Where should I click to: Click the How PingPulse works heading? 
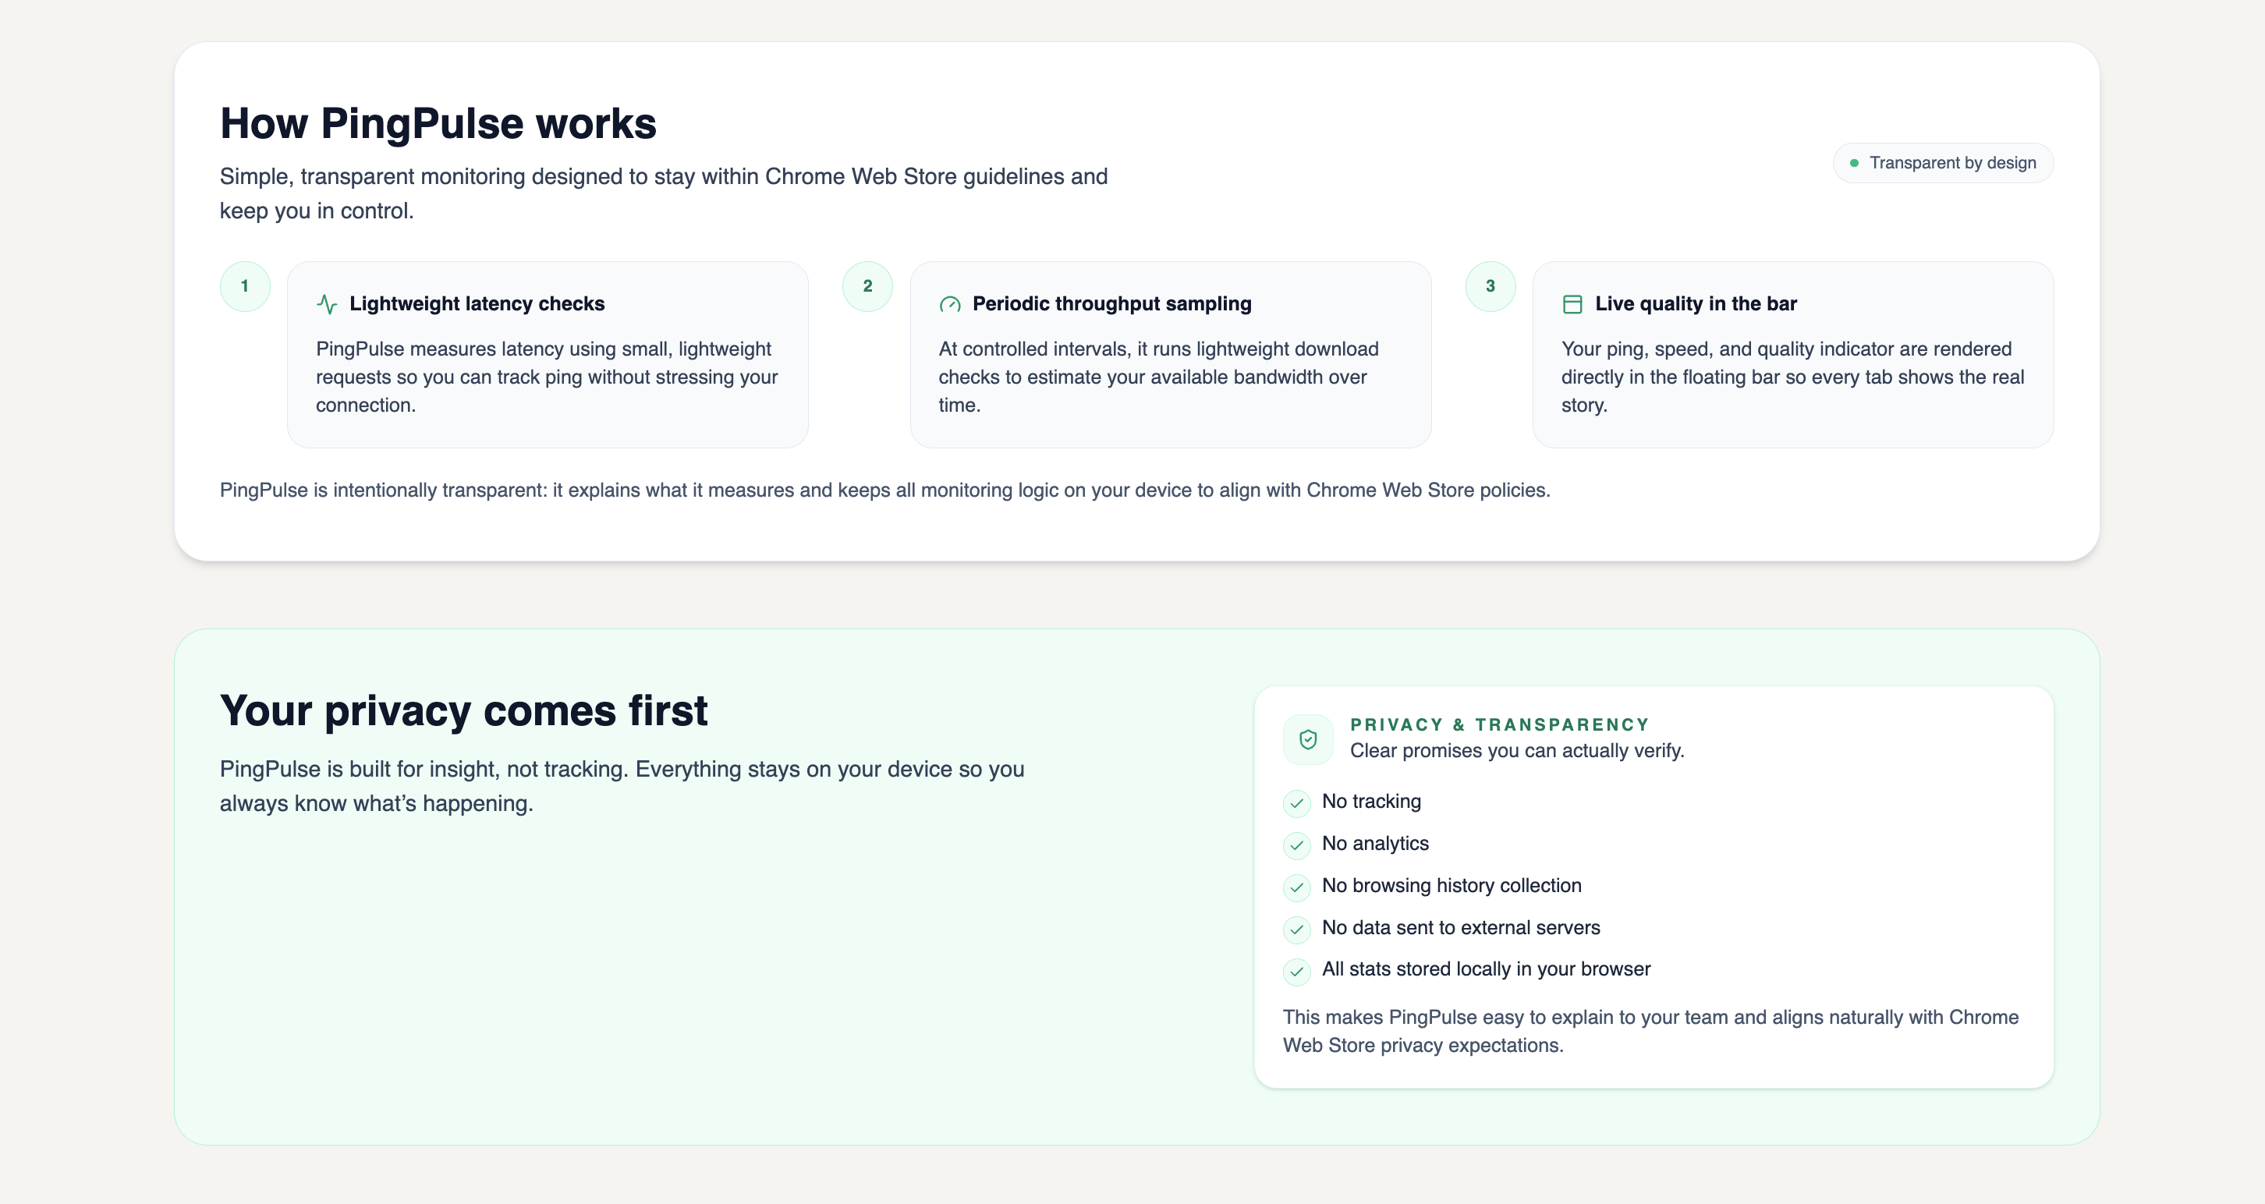click(x=438, y=123)
